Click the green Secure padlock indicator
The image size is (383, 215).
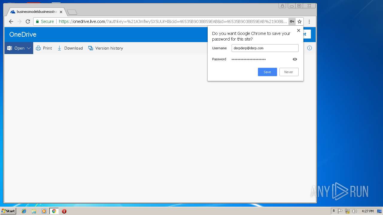pyautogui.click(x=45, y=21)
